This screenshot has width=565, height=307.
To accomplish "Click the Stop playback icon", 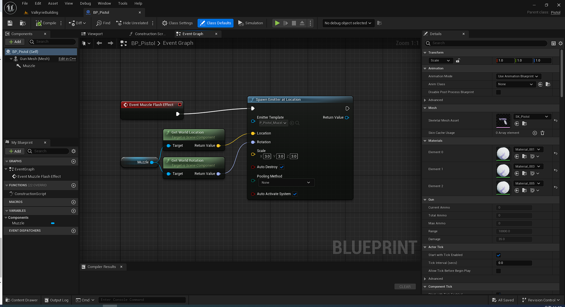I will click(x=294, y=23).
